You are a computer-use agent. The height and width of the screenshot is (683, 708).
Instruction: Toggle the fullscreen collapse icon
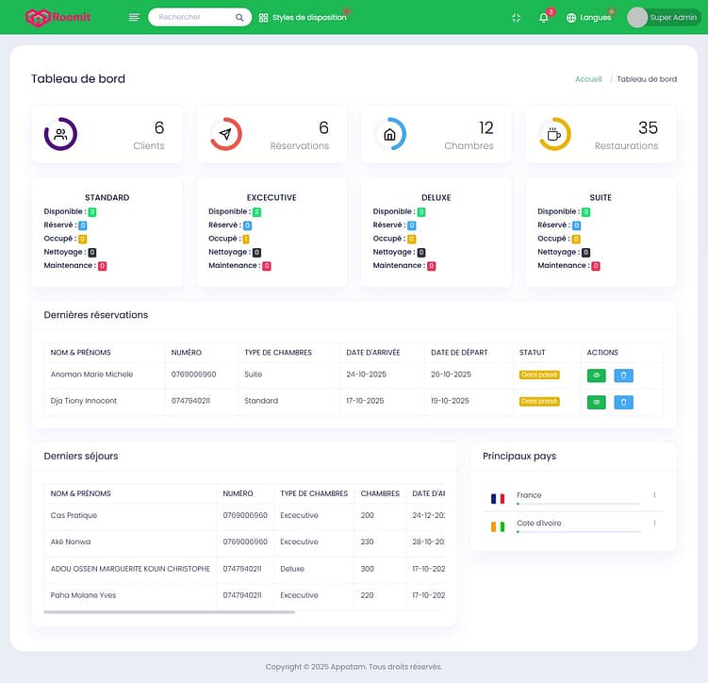click(516, 18)
